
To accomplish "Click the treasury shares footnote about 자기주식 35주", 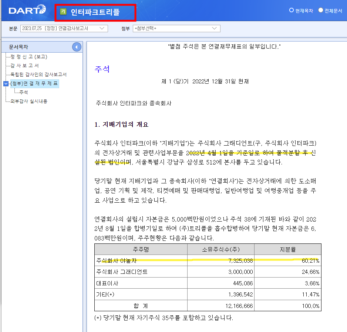I will (164, 318).
